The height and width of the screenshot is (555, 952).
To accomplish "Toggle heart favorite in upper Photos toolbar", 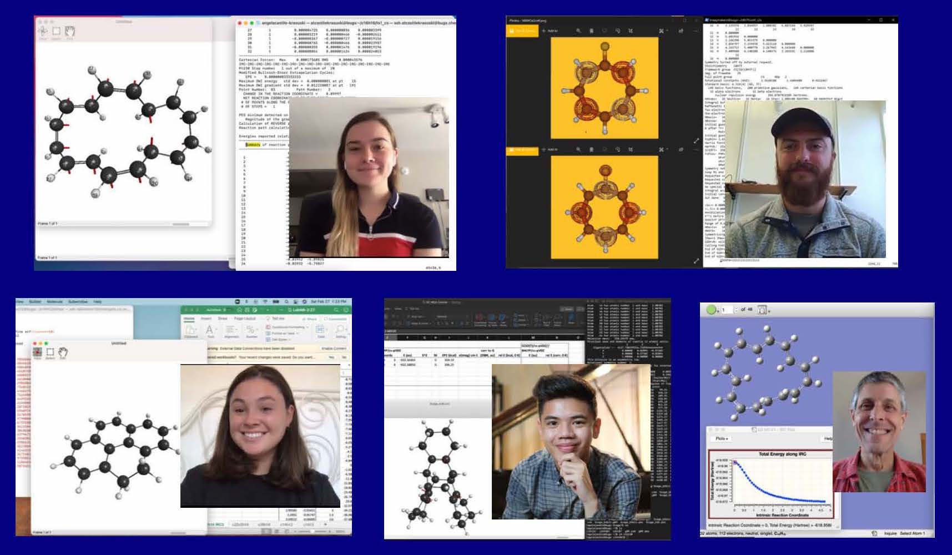I will point(605,31).
